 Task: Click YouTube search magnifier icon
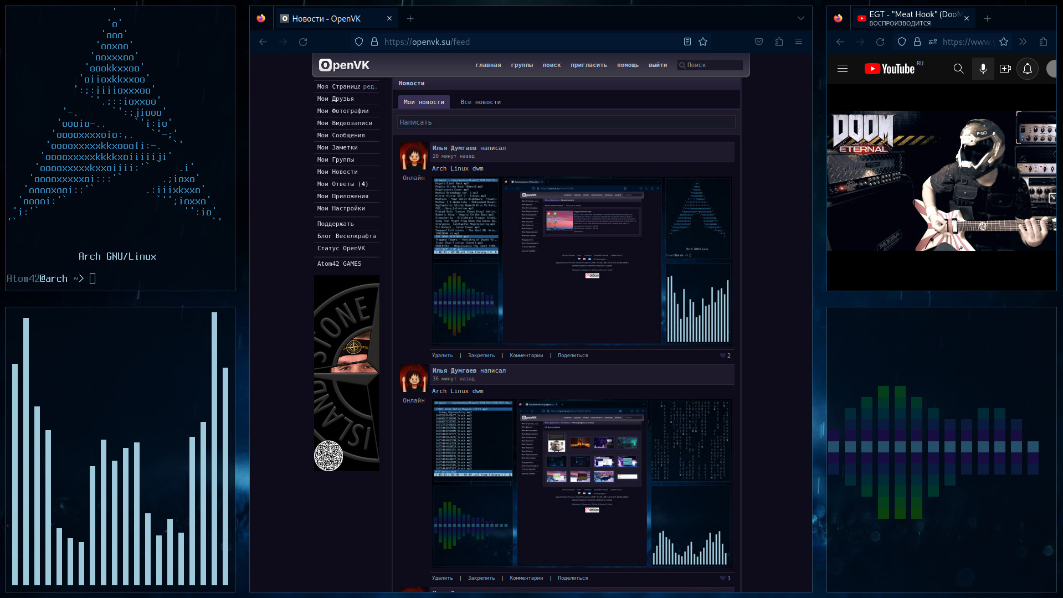(958, 69)
